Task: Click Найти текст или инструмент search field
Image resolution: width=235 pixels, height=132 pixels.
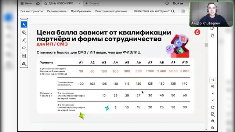Action: click(152, 11)
